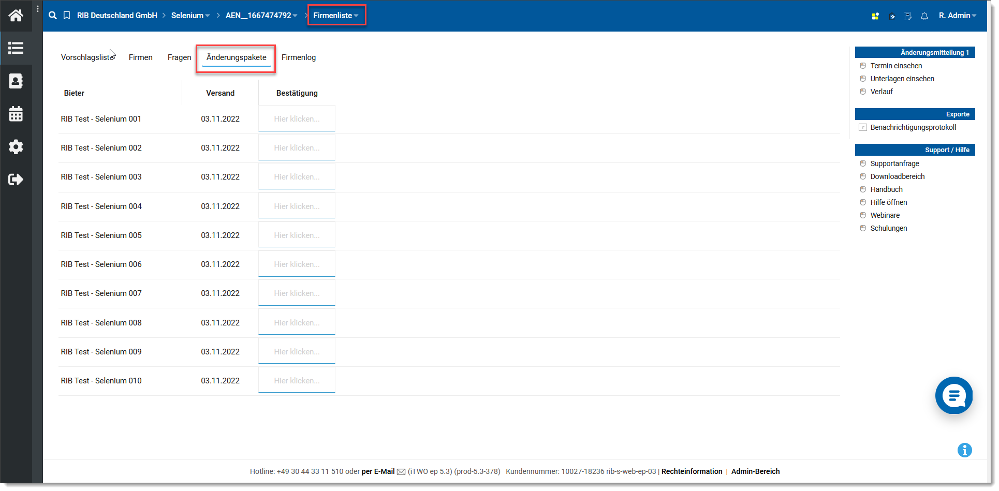The height and width of the screenshot is (491, 999).
Task: Click Bestätigung field for Selenium 005 row
Action: tap(297, 235)
